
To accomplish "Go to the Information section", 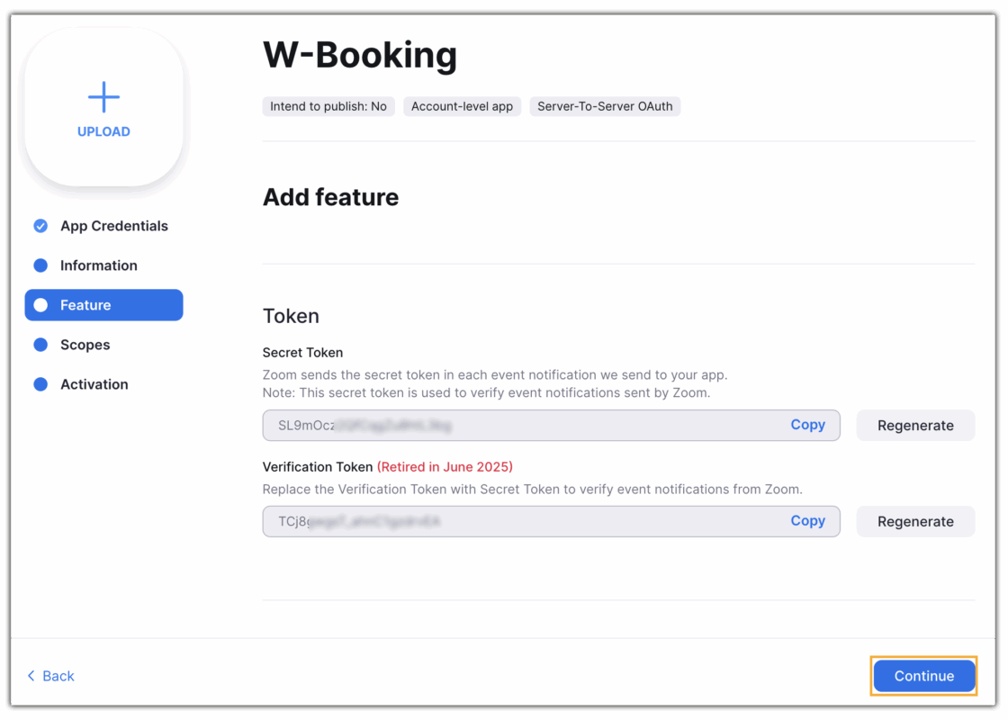I will (x=99, y=265).
